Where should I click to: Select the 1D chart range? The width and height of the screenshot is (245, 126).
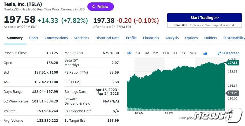coord(129,53)
